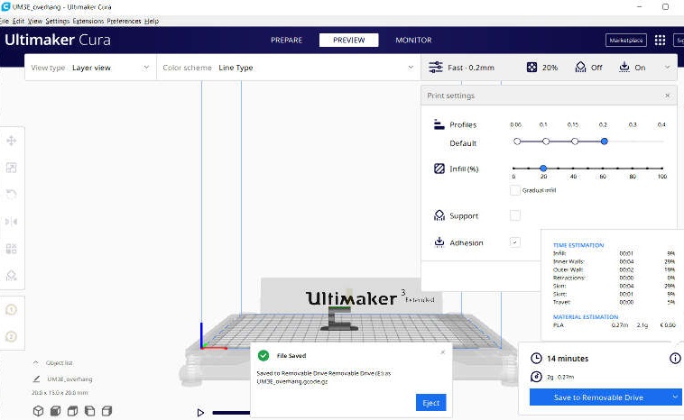Select extruder 2 button
The width and height of the screenshot is (684, 420).
pyautogui.click(x=12, y=336)
